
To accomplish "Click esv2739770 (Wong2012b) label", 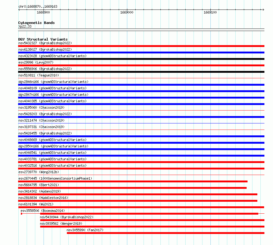I will (x=39, y=172).
